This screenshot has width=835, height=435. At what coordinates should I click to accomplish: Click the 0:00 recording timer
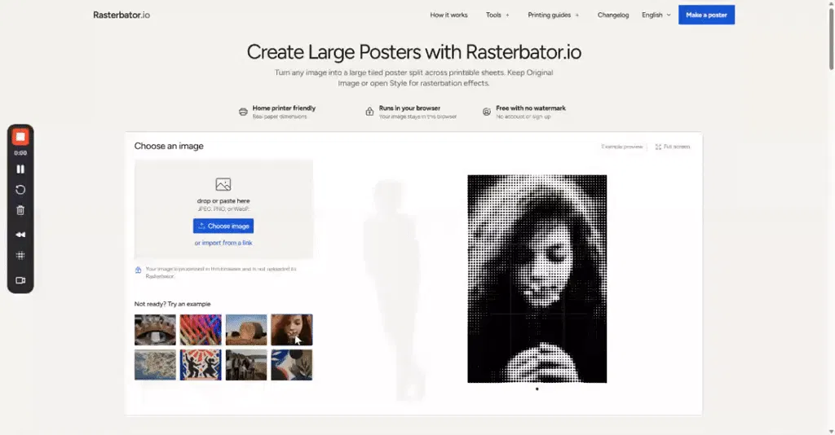(x=20, y=153)
